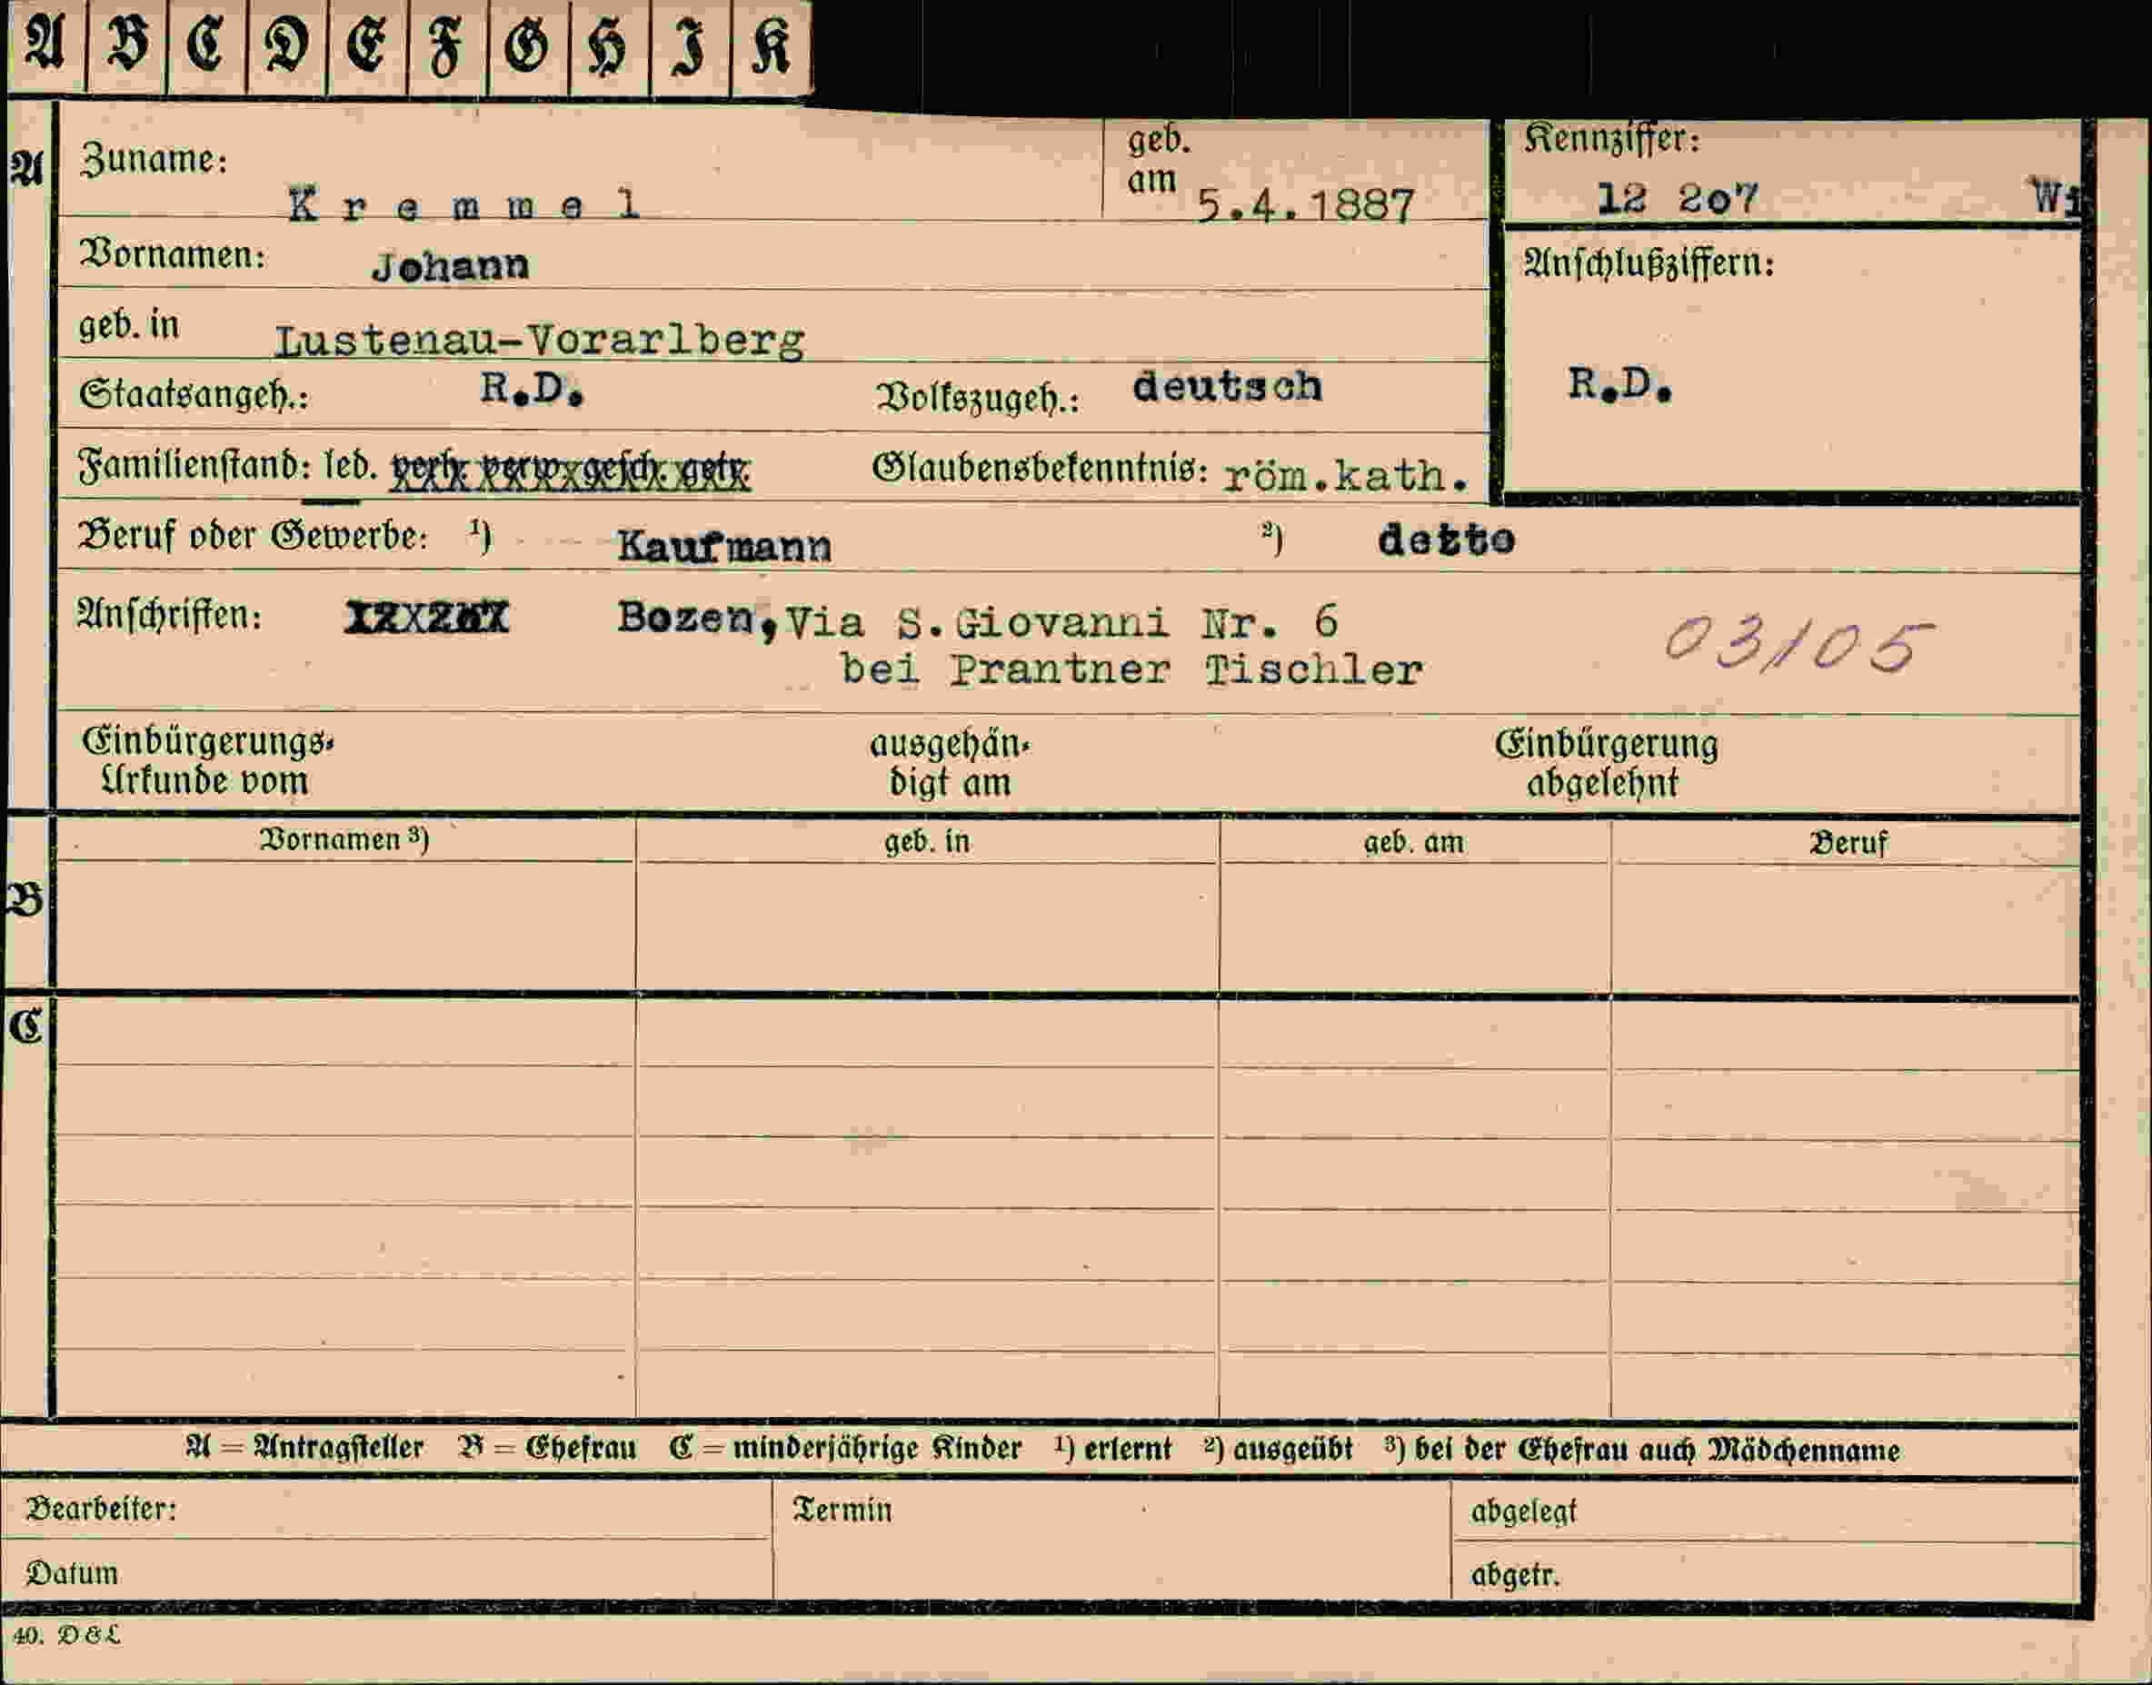2152x1685 pixels.
Task: Click the occupation 'Kaufmann'
Action: tap(724, 546)
